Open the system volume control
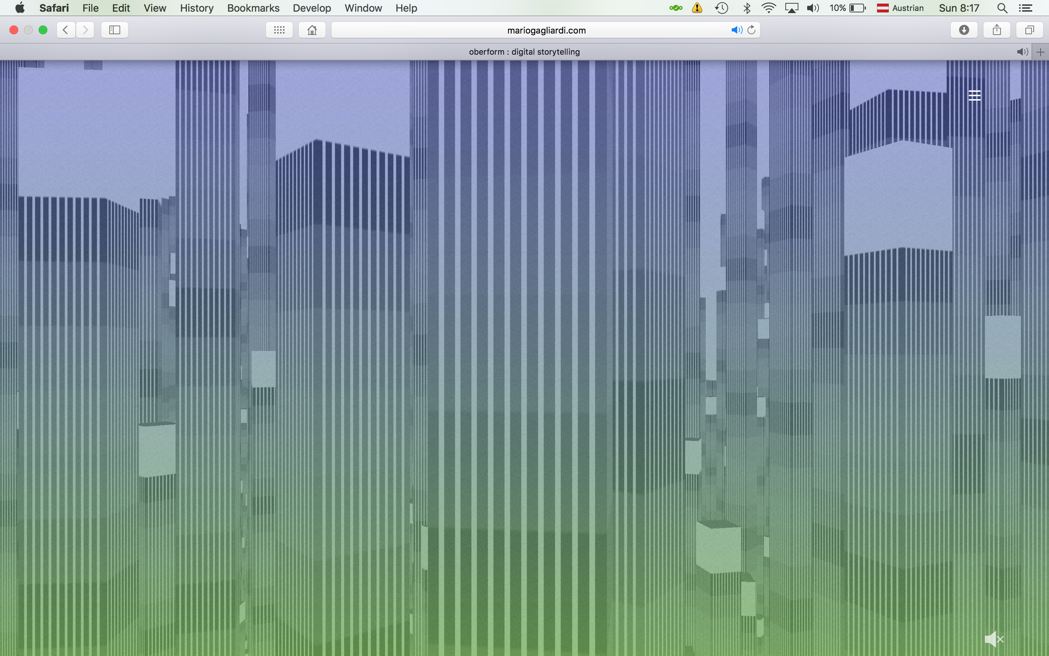This screenshot has width=1049, height=656. [813, 8]
